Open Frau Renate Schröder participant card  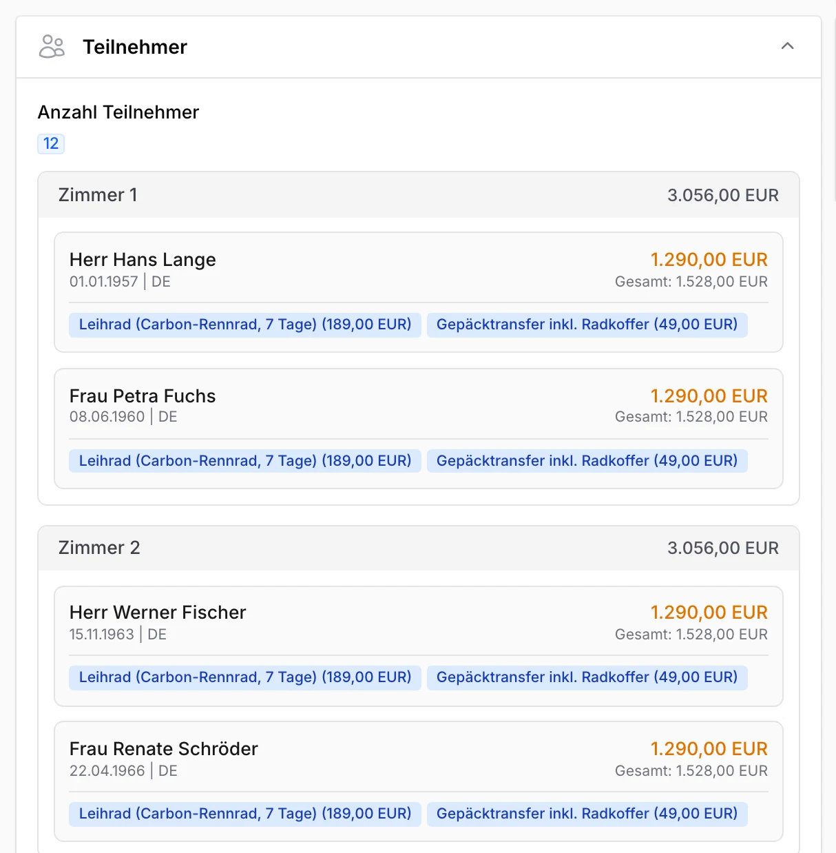(419, 781)
